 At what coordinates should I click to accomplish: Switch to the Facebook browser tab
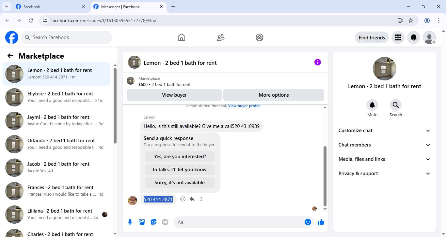pos(51,7)
